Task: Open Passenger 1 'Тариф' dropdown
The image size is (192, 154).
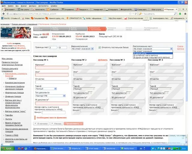Action: click(46, 89)
